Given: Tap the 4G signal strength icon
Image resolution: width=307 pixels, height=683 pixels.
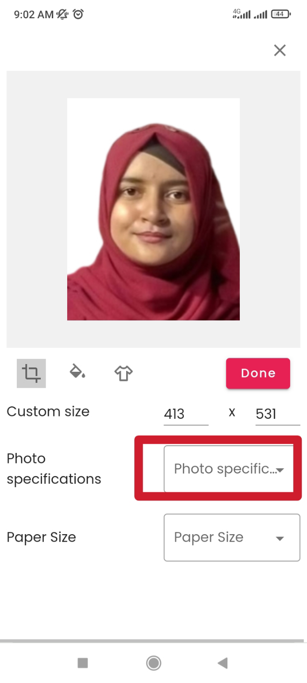Looking at the screenshot, I should 241,14.
